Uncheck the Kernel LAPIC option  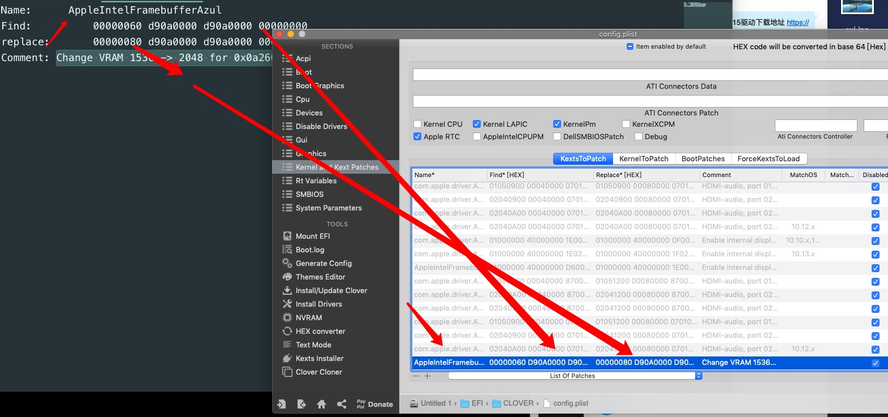click(477, 124)
